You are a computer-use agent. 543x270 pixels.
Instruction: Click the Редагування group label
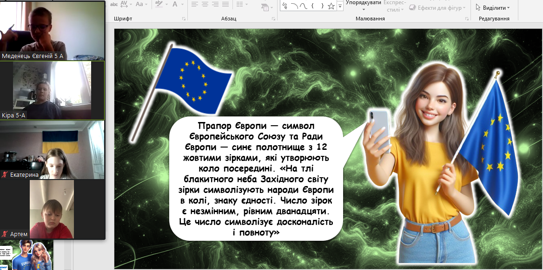(x=494, y=19)
